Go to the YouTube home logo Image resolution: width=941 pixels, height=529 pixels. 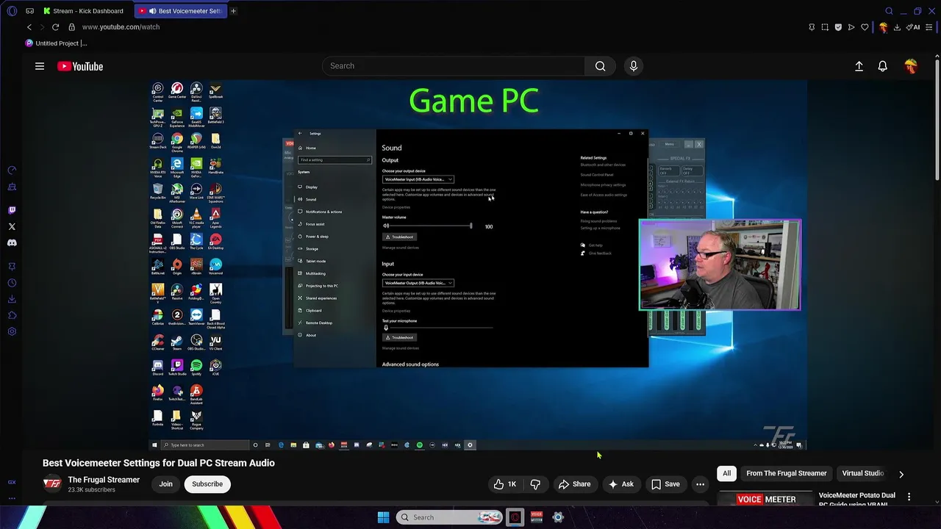click(80, 66)
